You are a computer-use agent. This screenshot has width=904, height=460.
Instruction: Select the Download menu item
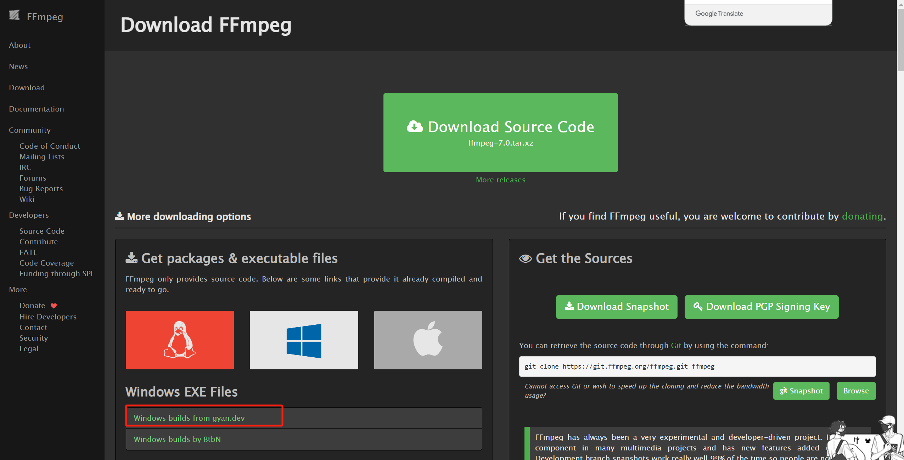coord(27,87)
